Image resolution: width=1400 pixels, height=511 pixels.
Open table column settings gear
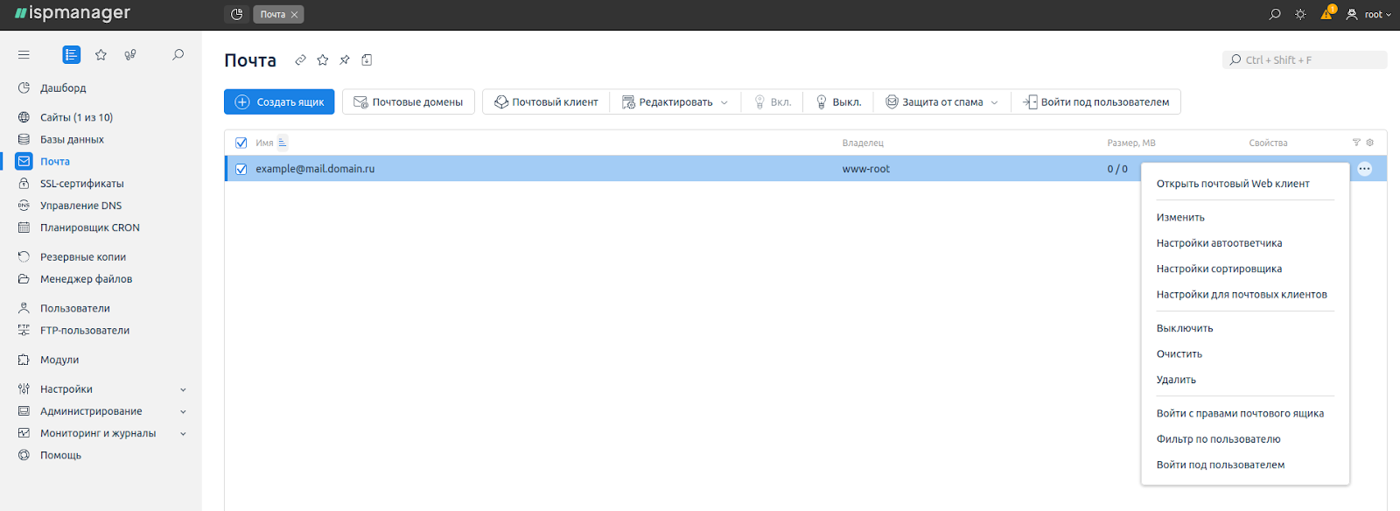1370,142
